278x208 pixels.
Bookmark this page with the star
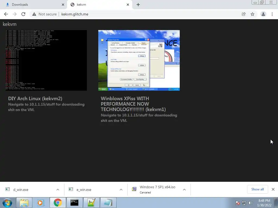click(252, 14)
